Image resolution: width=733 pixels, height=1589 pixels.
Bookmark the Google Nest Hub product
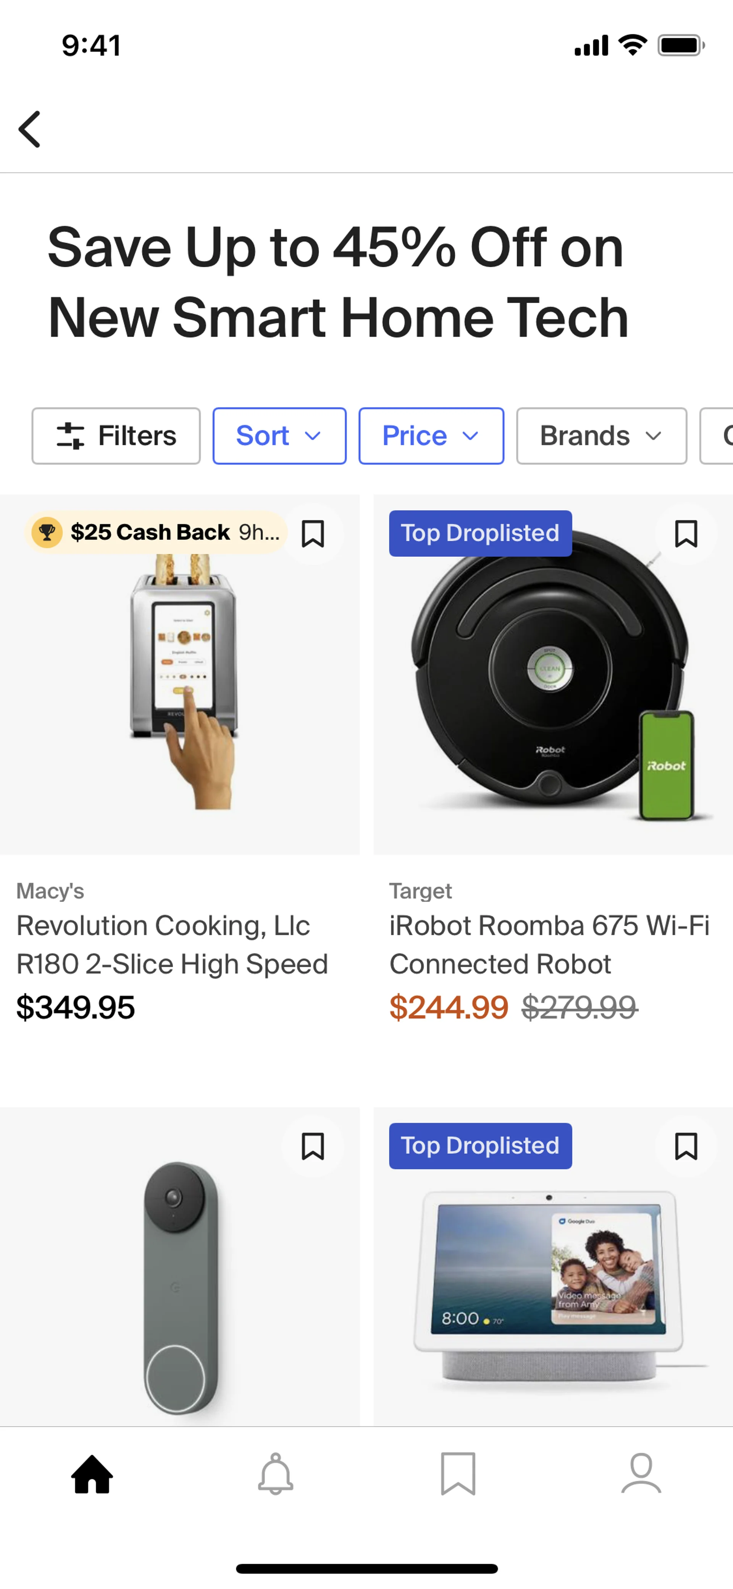tap(686, 1146)
